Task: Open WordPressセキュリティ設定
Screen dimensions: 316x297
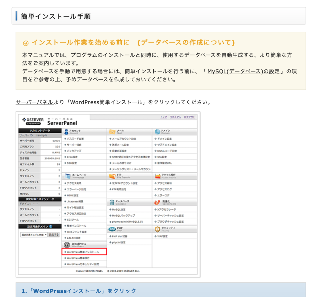Action: 83,264
